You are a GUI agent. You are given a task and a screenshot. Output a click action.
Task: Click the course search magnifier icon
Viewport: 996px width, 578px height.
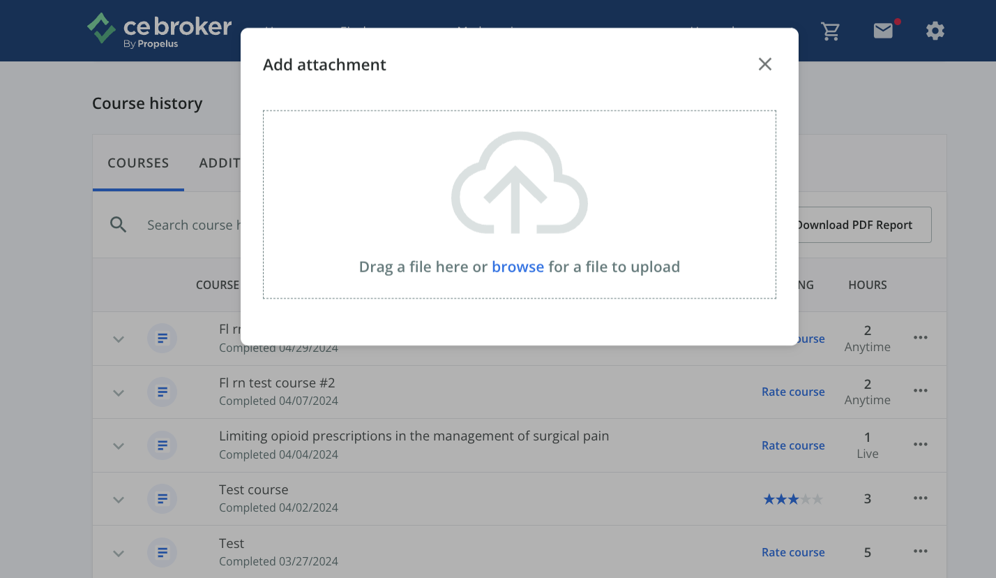point(119,225)
